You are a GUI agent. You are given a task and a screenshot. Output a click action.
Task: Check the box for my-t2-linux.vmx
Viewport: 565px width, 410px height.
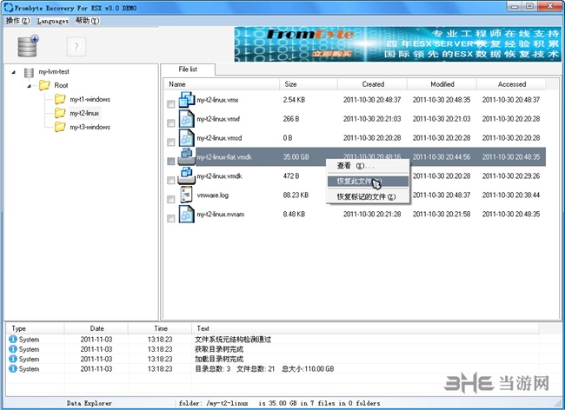(x=170, y=104)
